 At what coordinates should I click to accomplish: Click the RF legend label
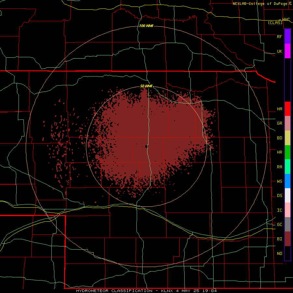coord(279,36)
